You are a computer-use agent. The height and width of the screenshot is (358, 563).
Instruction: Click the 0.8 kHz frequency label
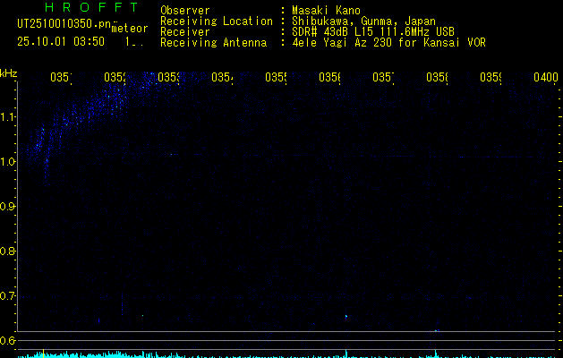tap(8, 251)
